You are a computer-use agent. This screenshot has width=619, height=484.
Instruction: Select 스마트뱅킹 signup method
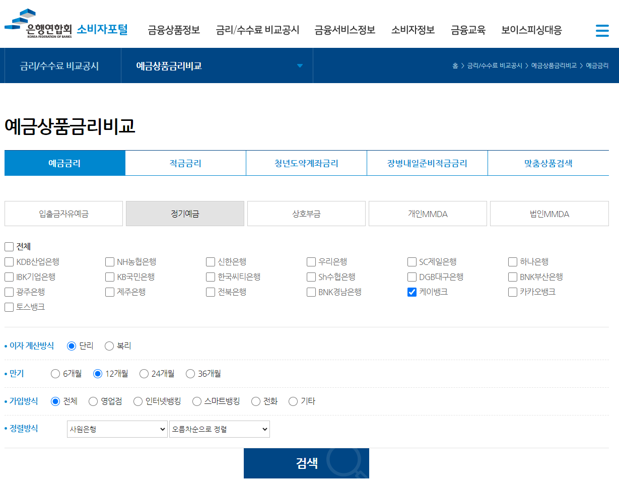[x=197, y=401]
